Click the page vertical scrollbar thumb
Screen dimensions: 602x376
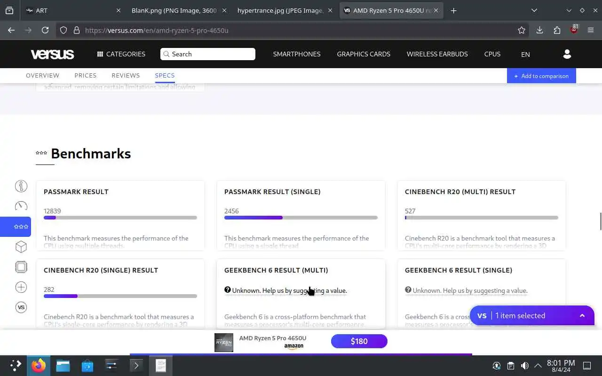click(600, 221)
